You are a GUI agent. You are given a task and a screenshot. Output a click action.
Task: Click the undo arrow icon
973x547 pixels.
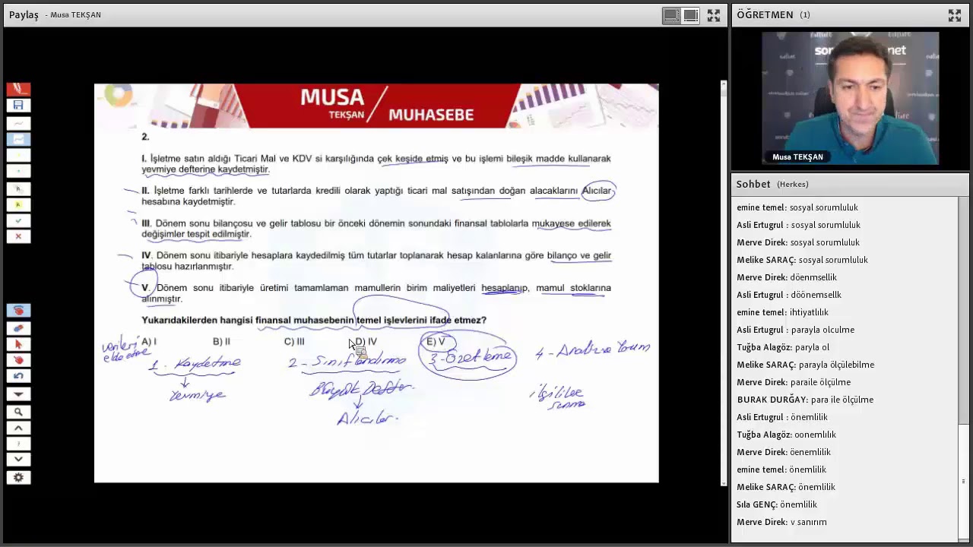[18, 376]
